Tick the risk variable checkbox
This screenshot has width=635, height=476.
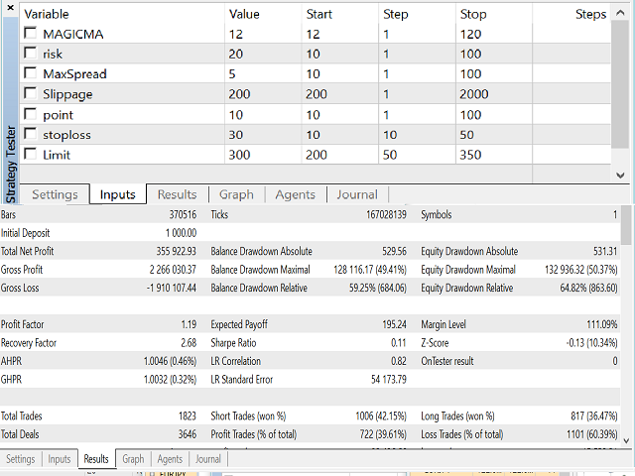coord(31,53)
